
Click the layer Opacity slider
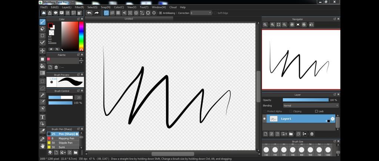305,100
